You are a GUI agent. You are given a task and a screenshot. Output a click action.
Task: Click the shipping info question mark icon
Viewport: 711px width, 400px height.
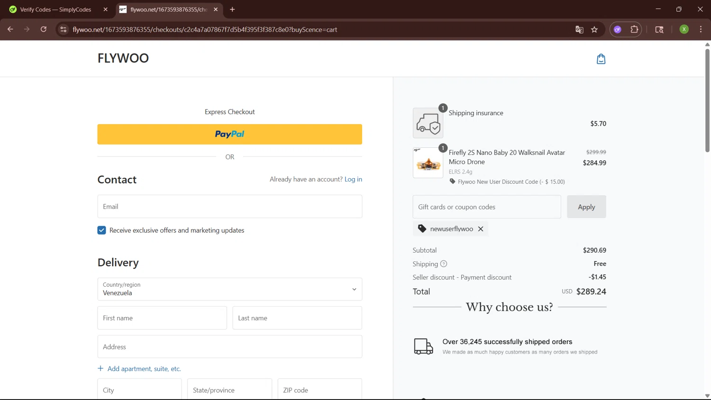444,264
